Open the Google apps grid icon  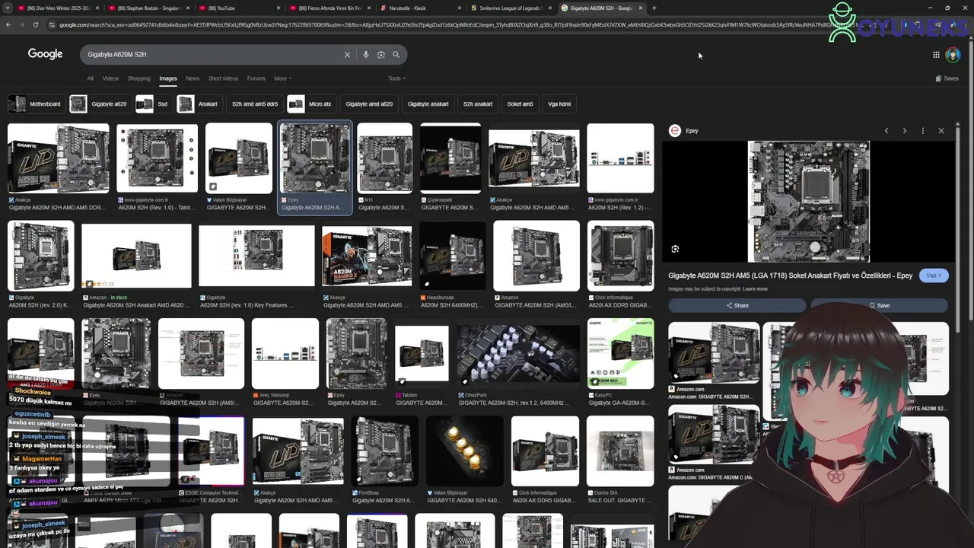coord(936,55)
